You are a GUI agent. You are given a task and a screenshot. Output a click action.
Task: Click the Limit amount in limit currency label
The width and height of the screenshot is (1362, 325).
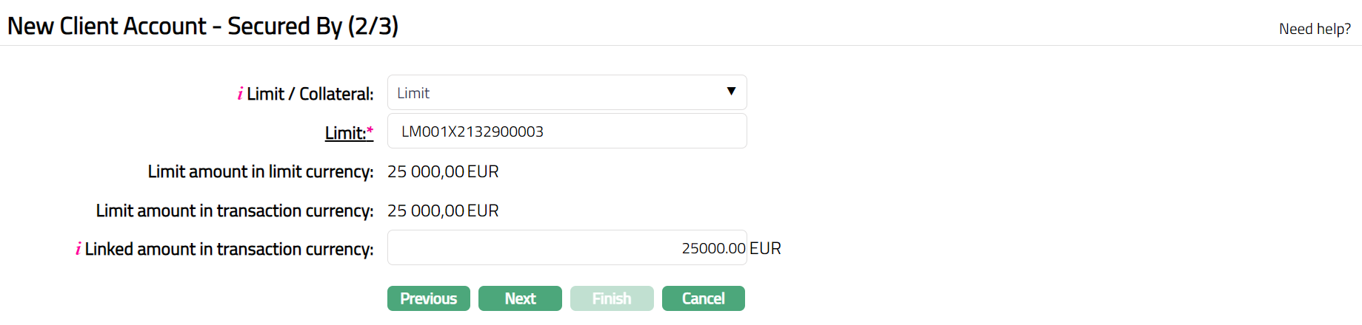[x=260, y=171]
